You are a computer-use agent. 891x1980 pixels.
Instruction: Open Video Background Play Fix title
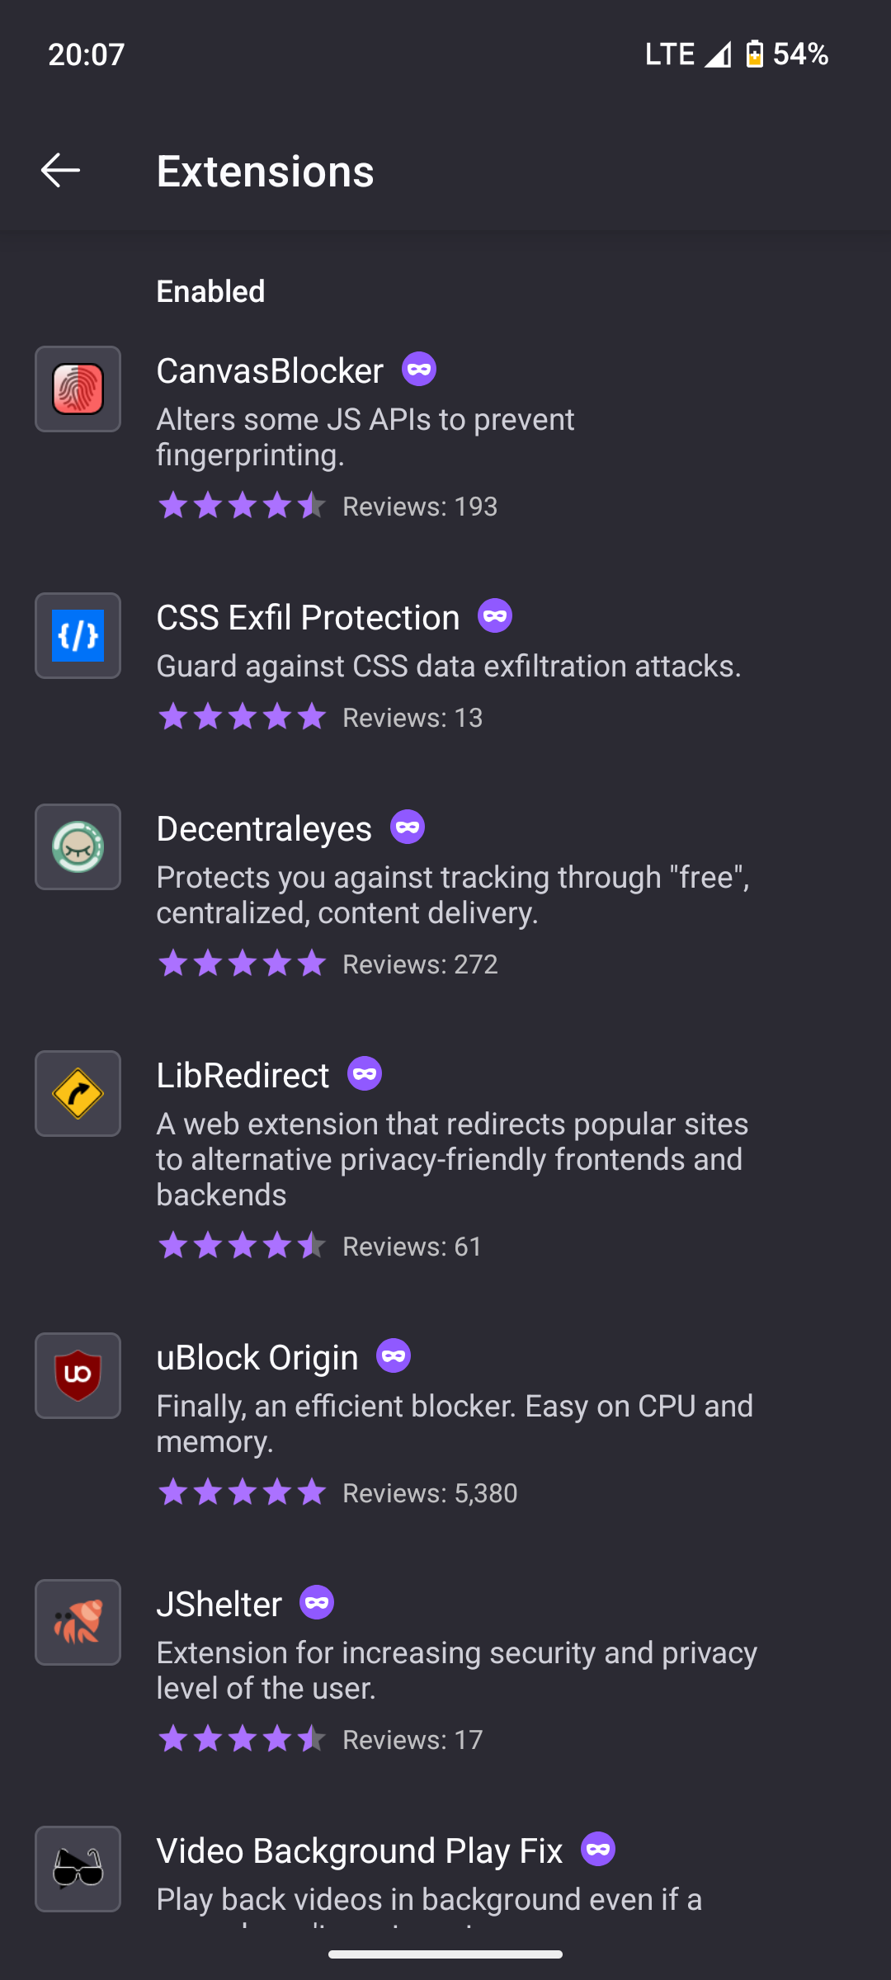(360, 1851)
